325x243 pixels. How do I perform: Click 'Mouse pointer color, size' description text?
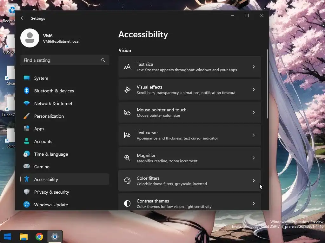[158, 115]
